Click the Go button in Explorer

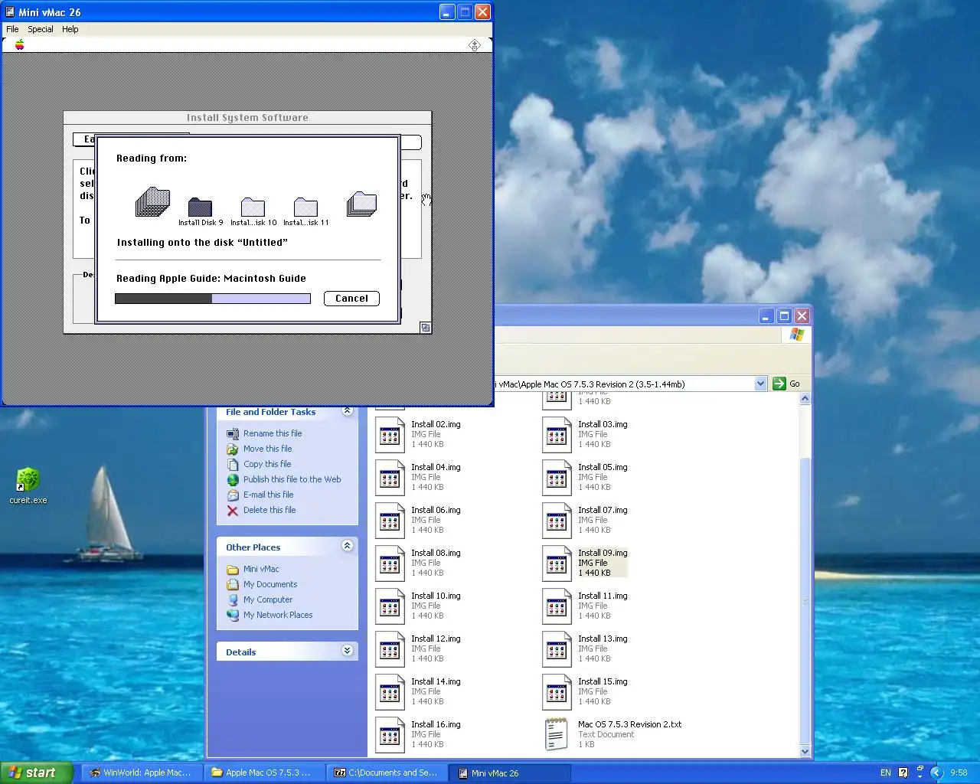coord(787,384)
